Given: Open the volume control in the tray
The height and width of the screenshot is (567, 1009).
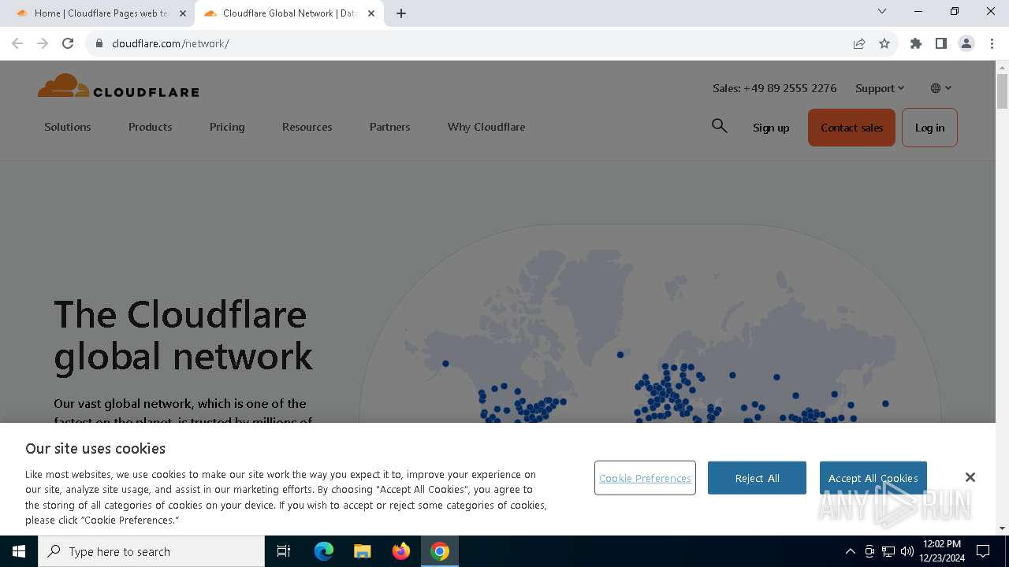Looking at the screenshot, I should click(907, 551).
